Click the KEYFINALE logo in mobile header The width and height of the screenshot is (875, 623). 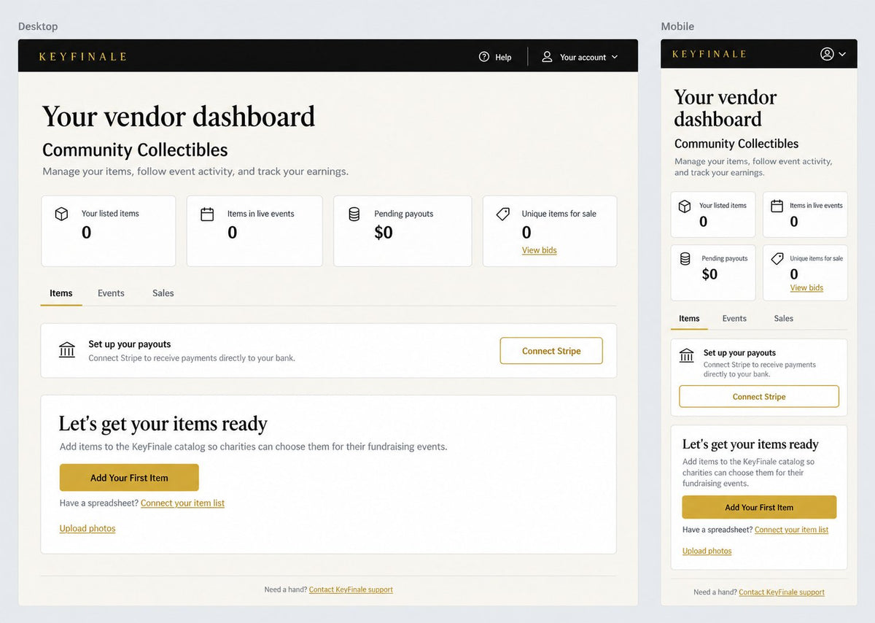709,54
